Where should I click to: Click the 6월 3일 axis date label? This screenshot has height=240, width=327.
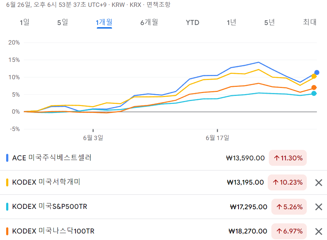(93, 138)
